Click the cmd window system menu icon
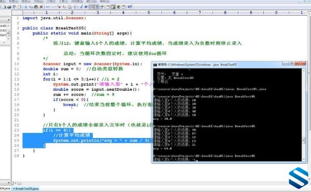The image size is (311, 192). [155, 64]
